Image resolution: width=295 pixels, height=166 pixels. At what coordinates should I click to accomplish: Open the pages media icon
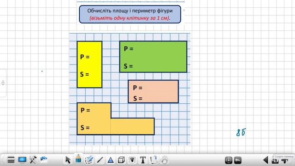pyautogui.click(x=153, y=160)
